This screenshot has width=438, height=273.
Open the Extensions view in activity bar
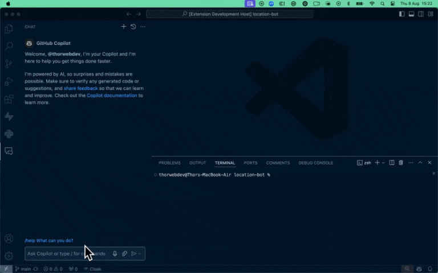[x=9, y=99]
